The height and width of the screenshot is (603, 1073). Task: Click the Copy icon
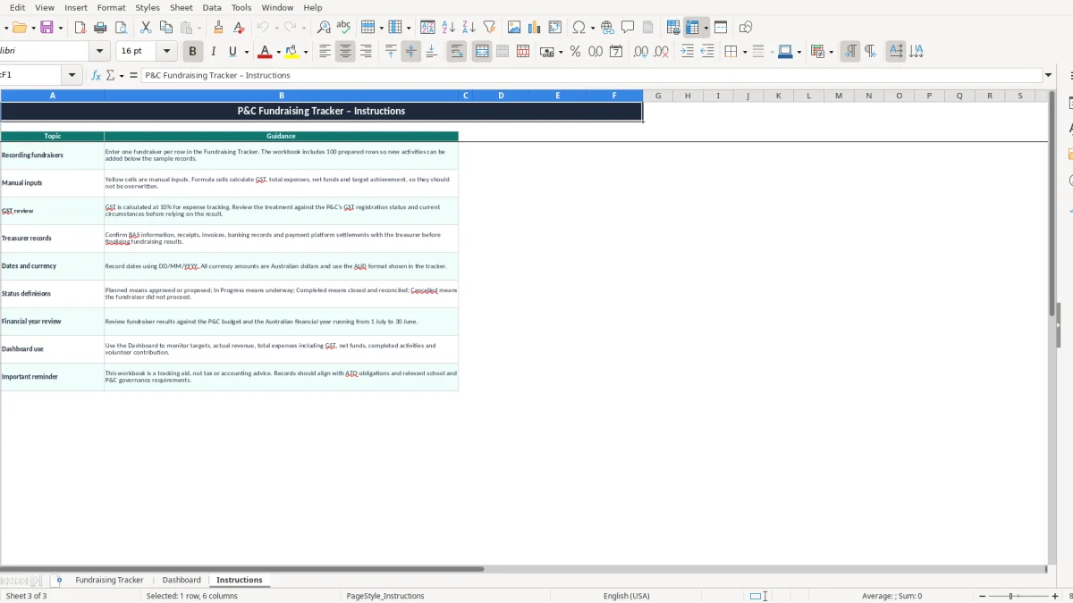[x=165, y=28]
